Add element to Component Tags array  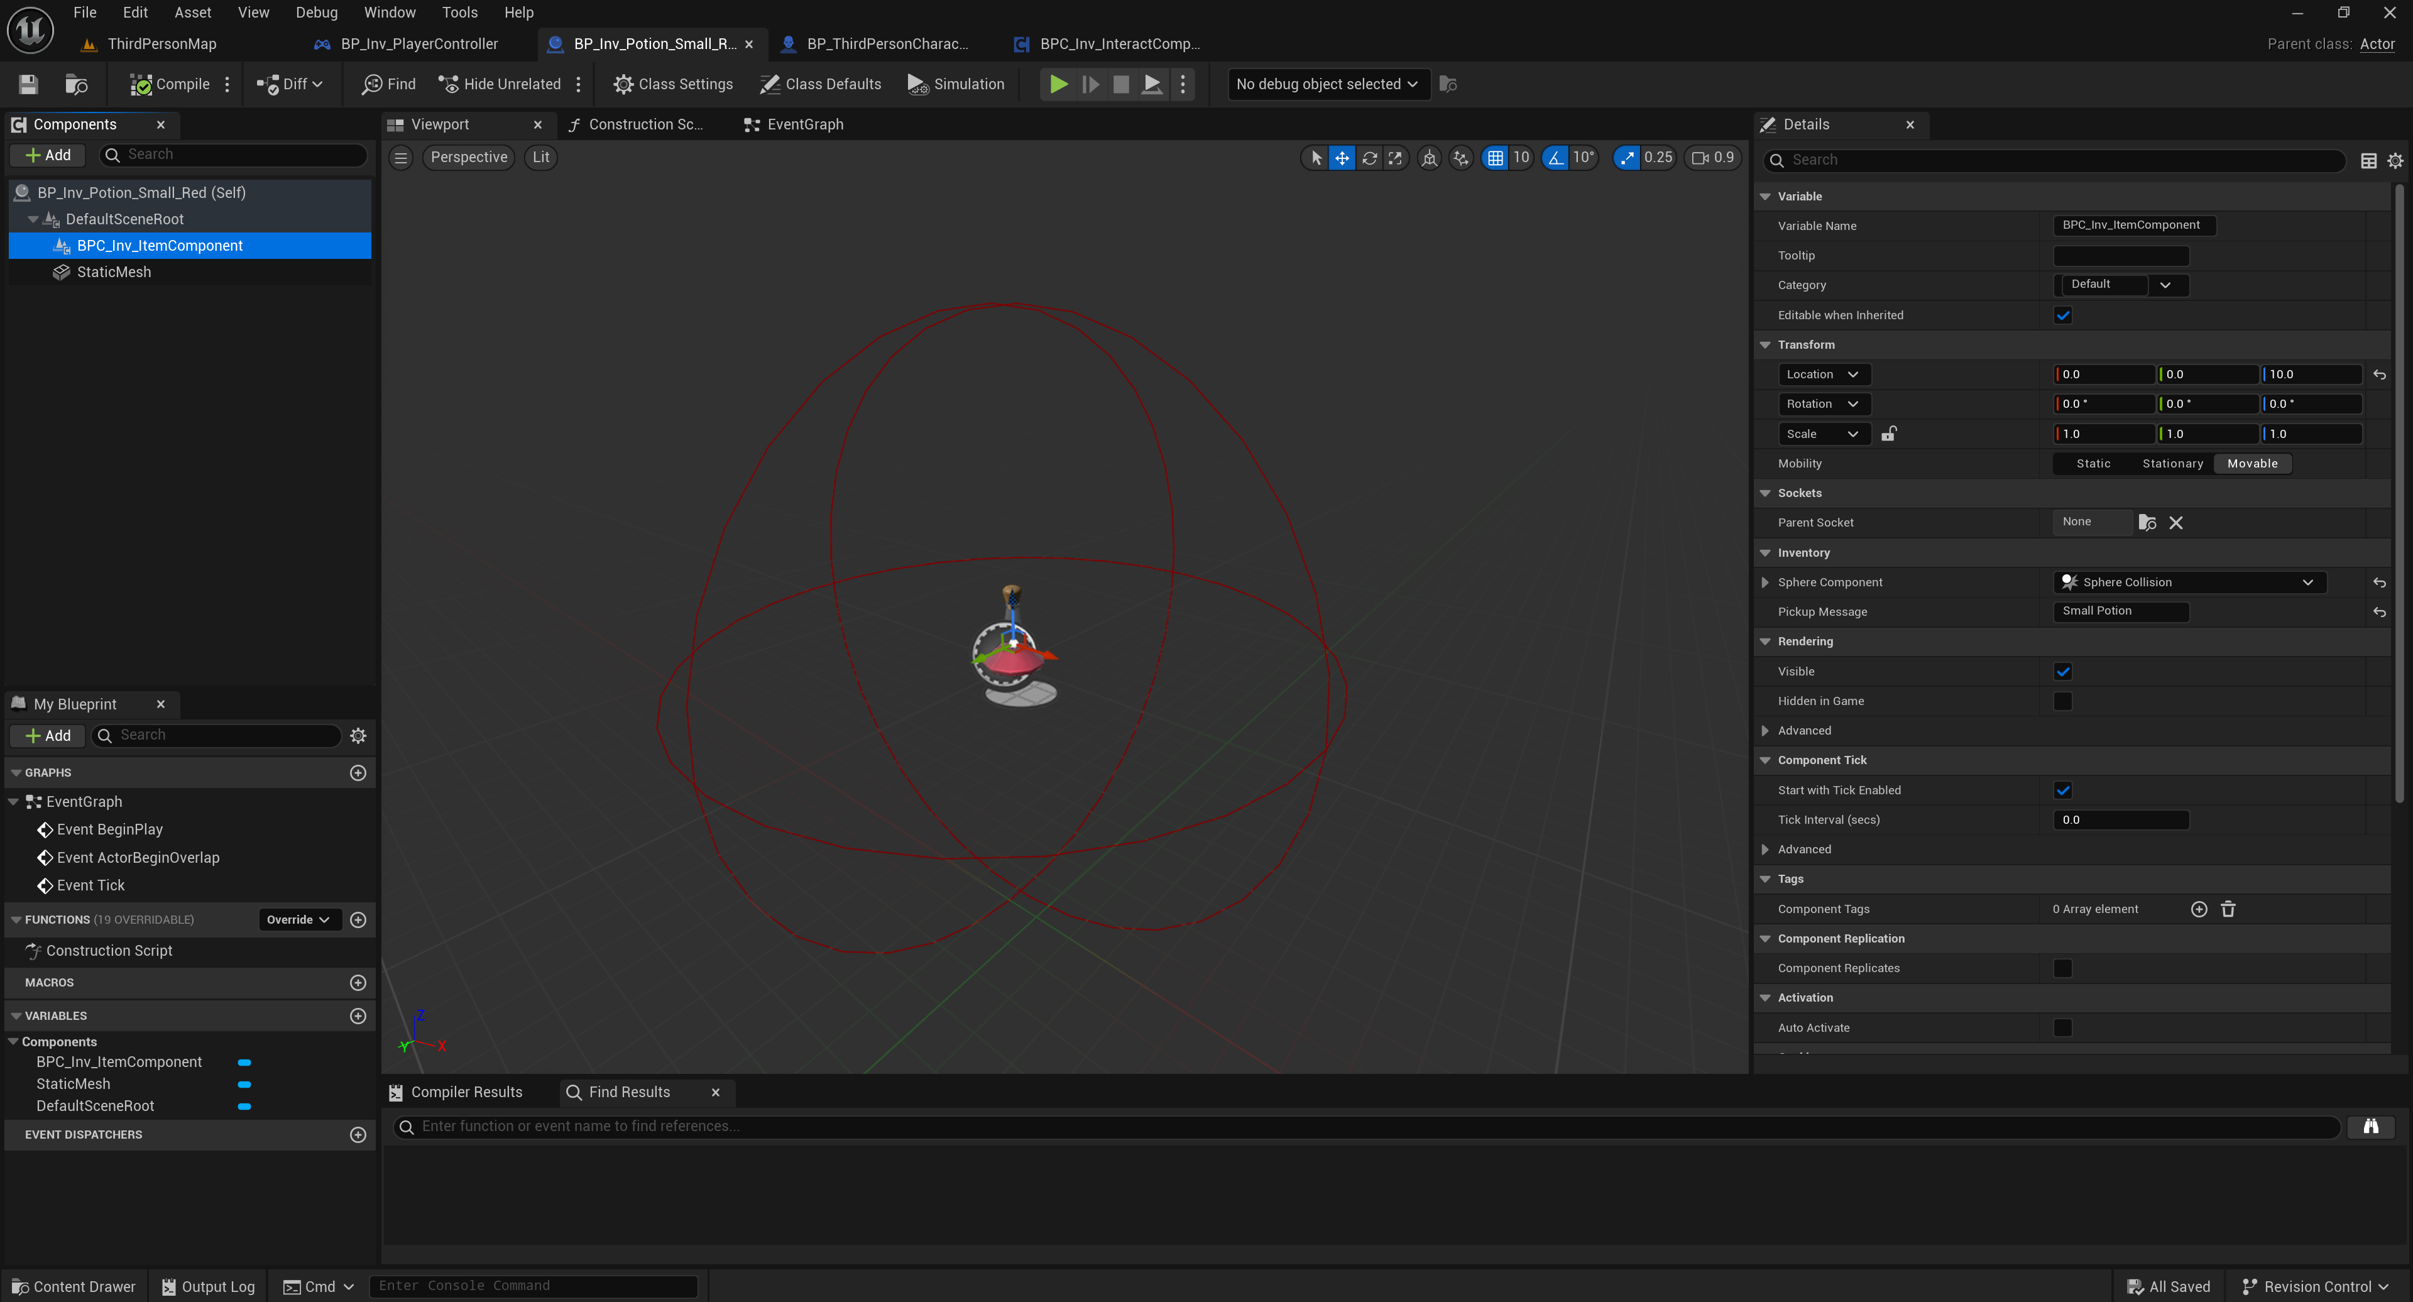[2199, 909]
